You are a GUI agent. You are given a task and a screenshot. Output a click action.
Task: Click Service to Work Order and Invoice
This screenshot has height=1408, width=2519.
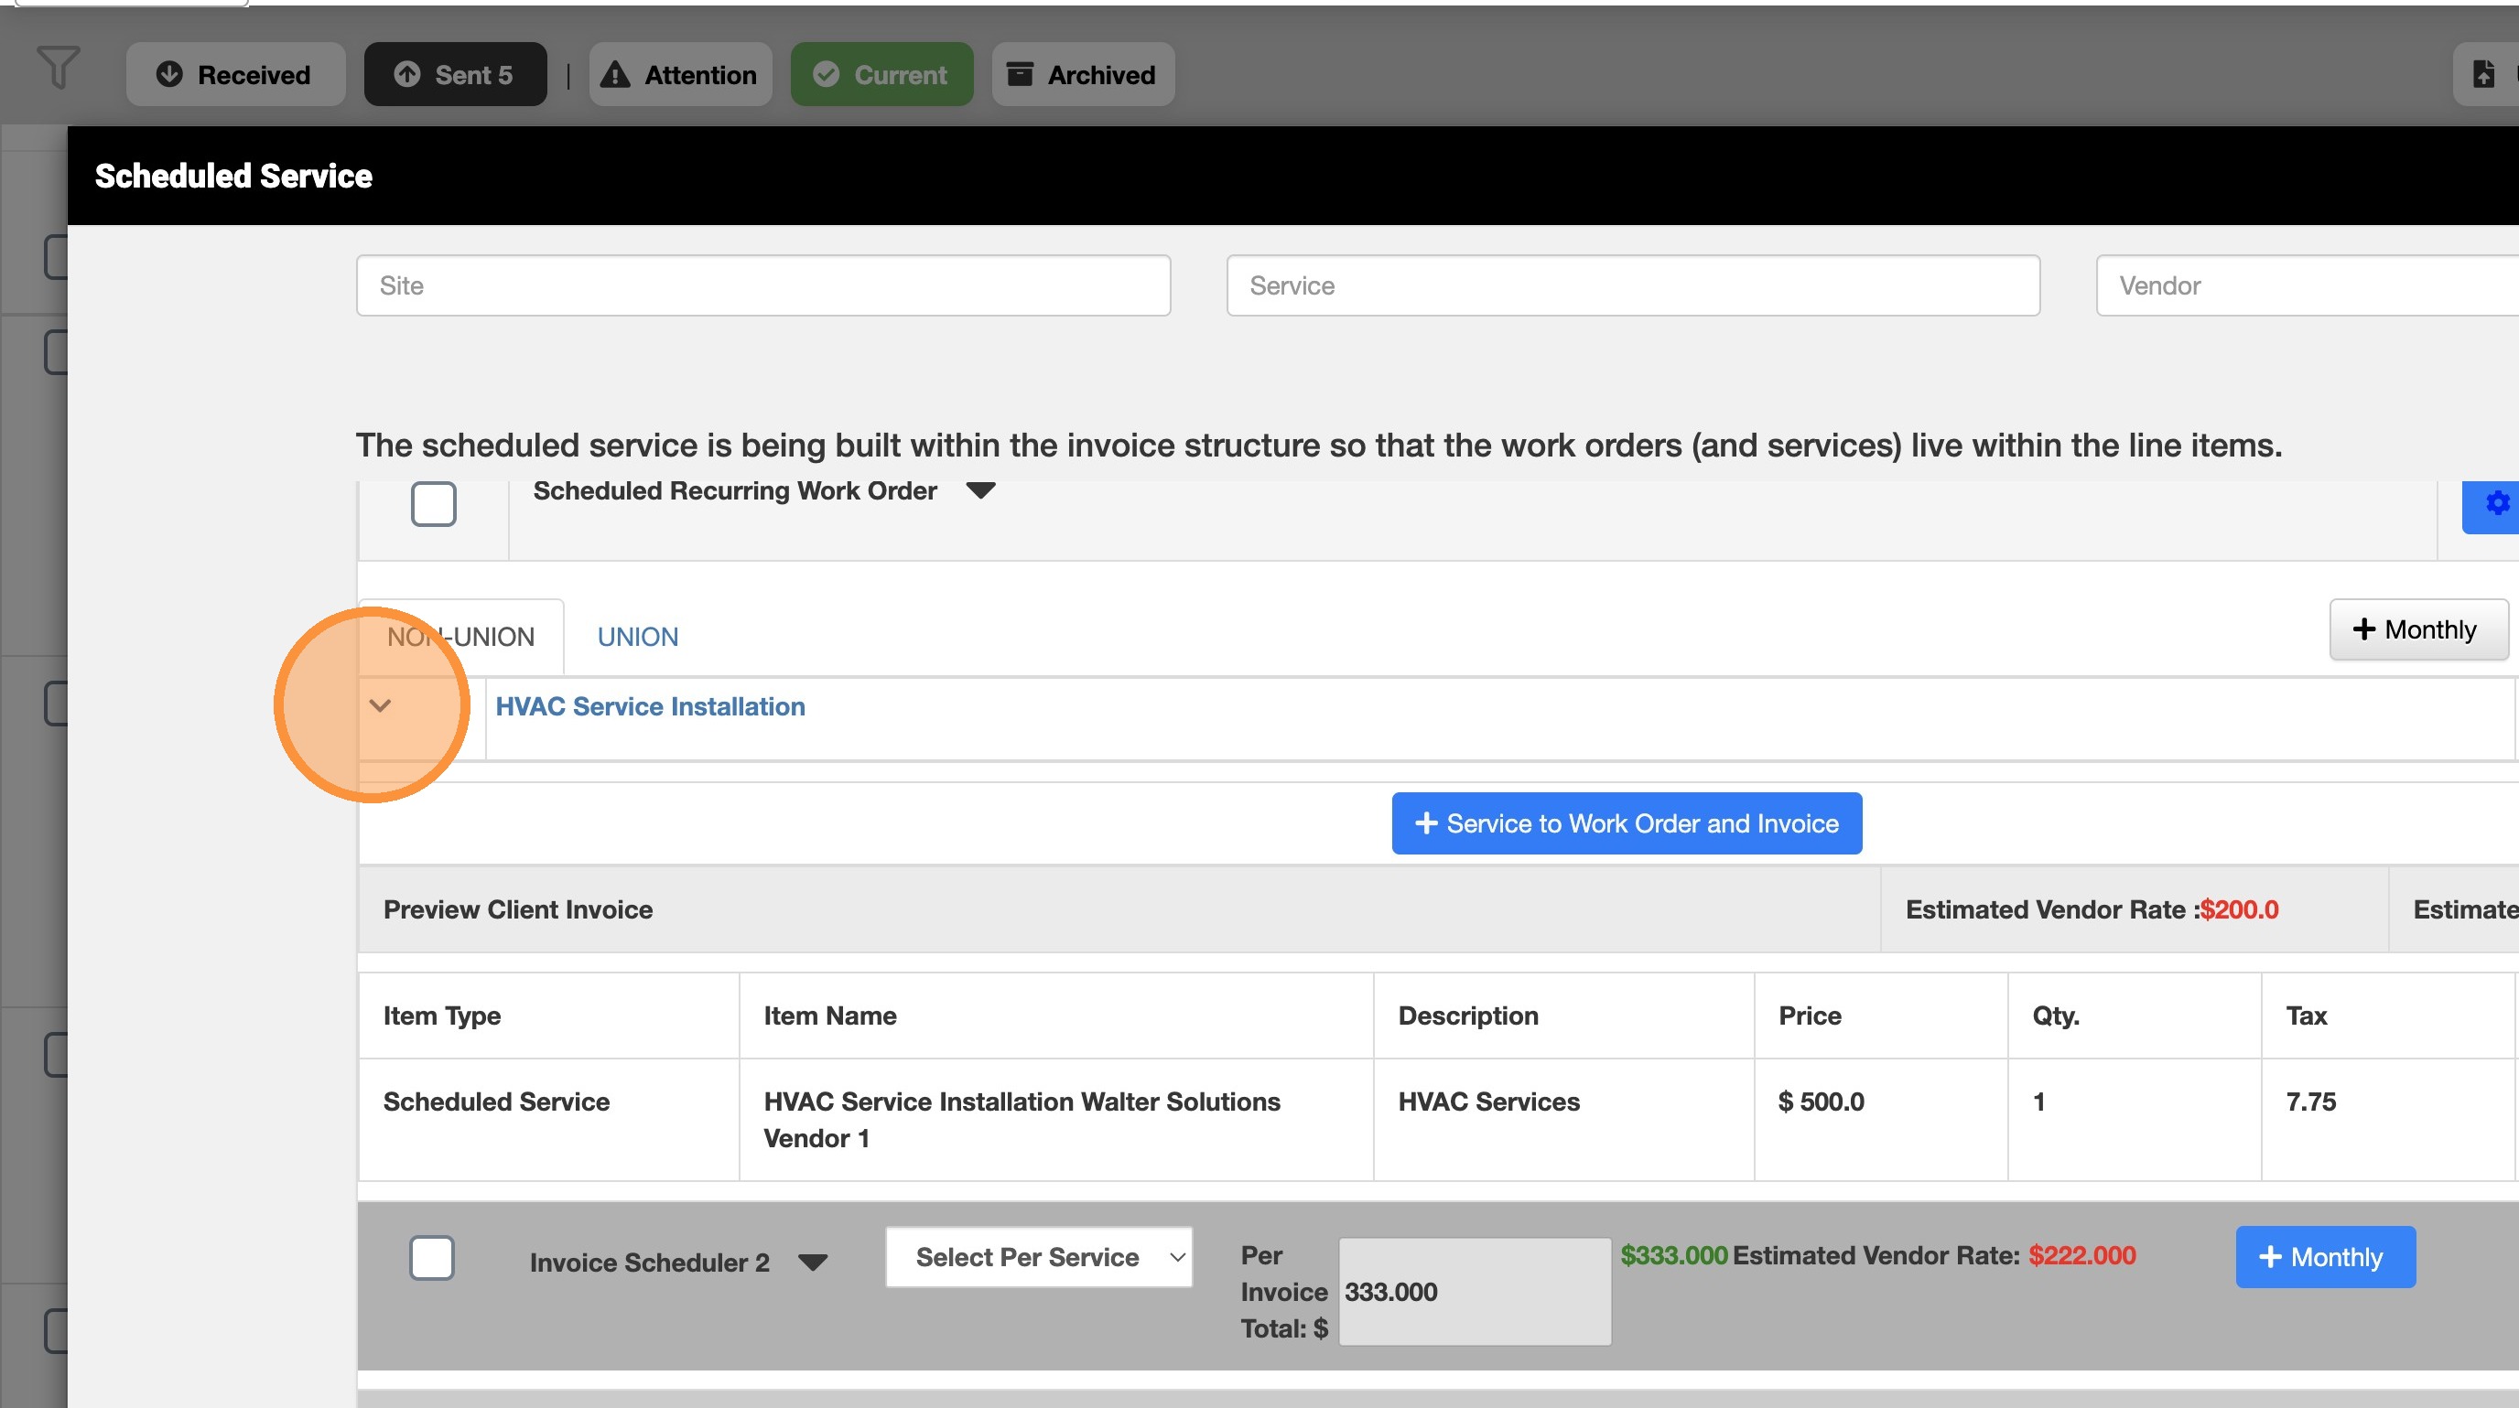coord(1627,823)
